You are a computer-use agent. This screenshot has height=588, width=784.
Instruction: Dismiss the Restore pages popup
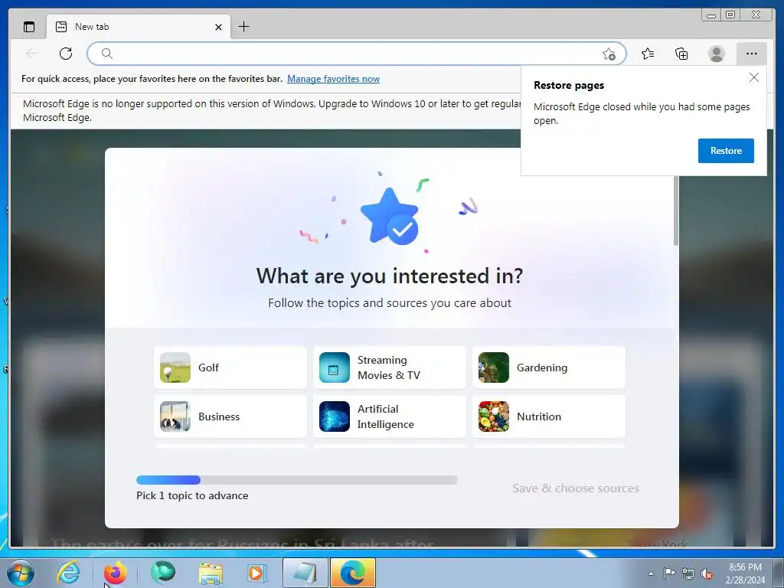point(754,77)
